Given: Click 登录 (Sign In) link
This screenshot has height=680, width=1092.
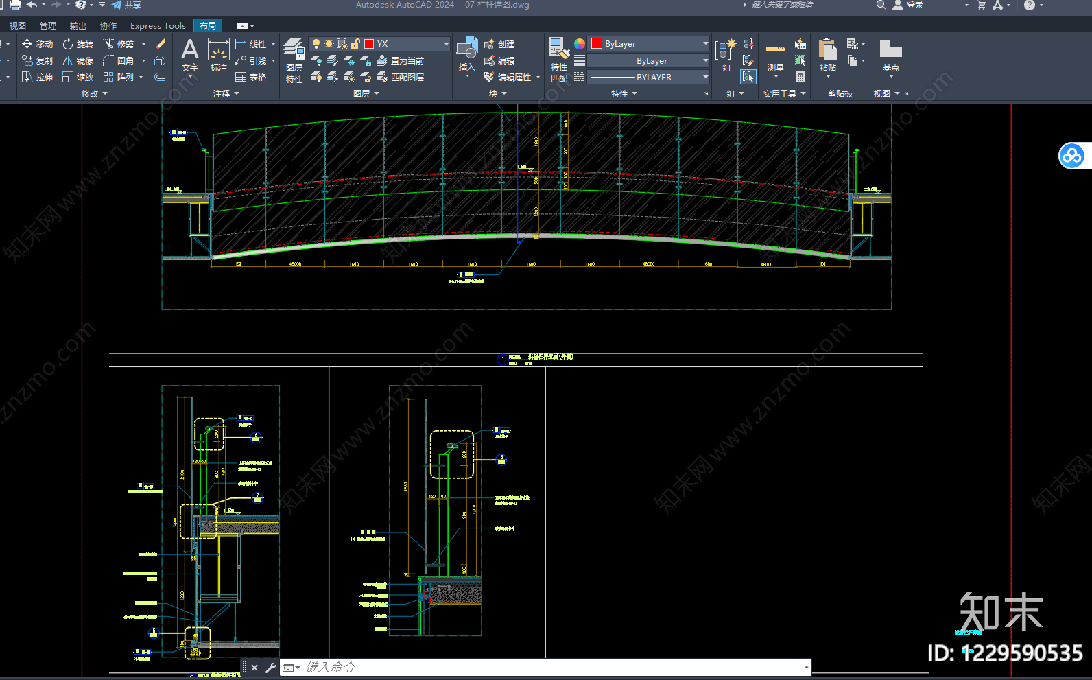Looking at the screenshot, I should (x=908, y=5).
